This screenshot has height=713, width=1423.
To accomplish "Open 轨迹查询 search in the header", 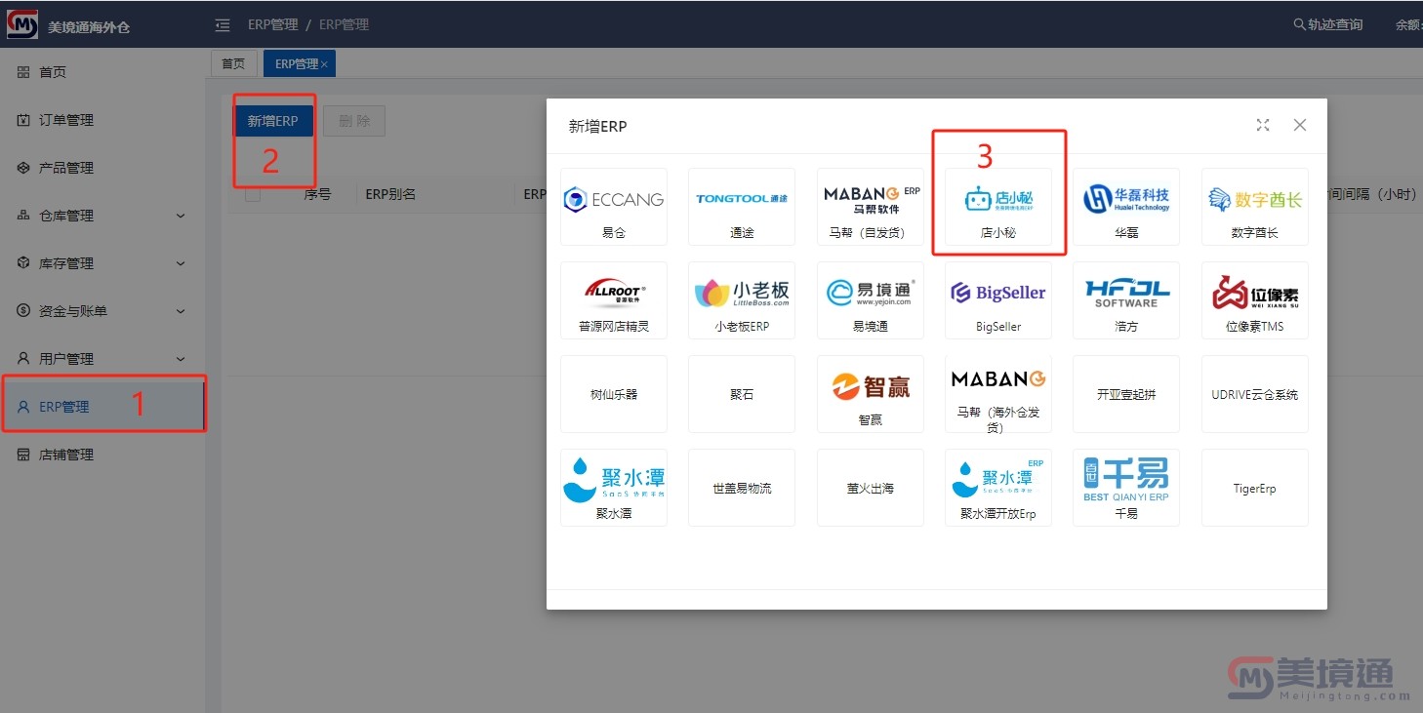I will coord(1328,24).
